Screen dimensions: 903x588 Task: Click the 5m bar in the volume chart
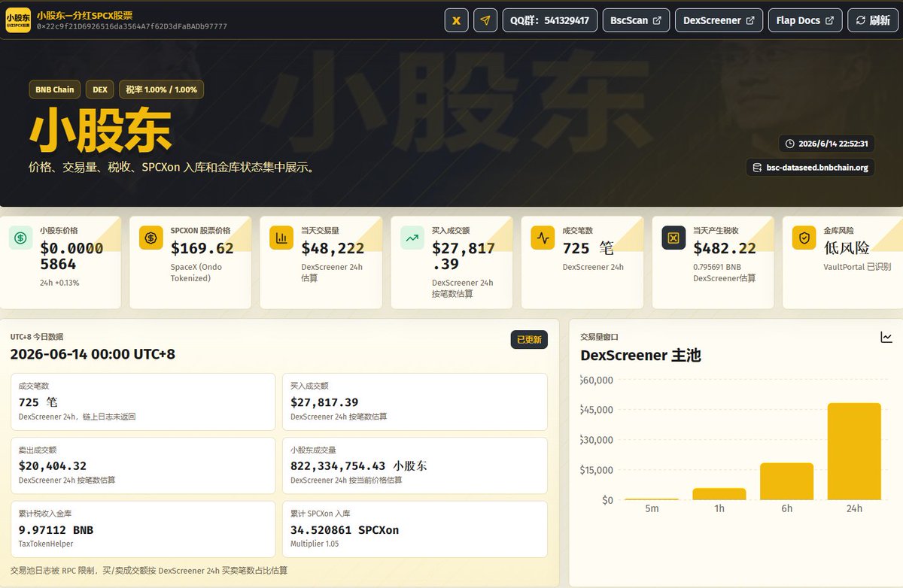(x=652, y=499)
